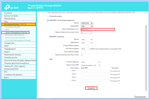Click the WEP Key 2 input field

(x=95, y=74)
